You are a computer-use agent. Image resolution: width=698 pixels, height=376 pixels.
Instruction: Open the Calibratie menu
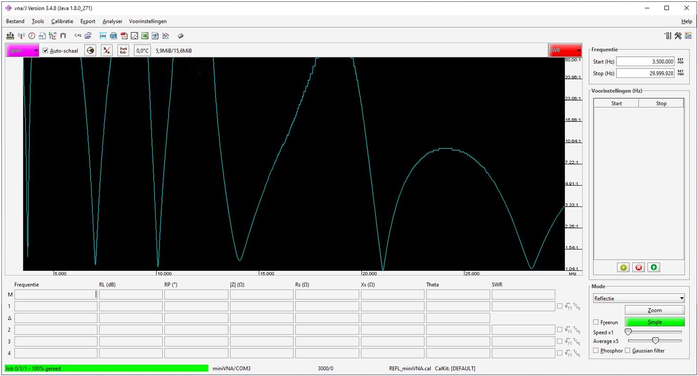point(62,21)
